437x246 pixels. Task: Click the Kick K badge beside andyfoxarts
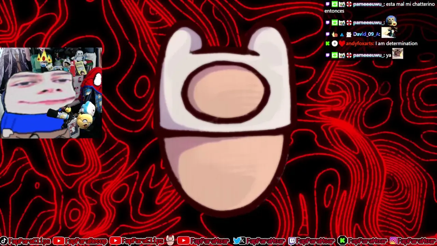coord(328,43)
